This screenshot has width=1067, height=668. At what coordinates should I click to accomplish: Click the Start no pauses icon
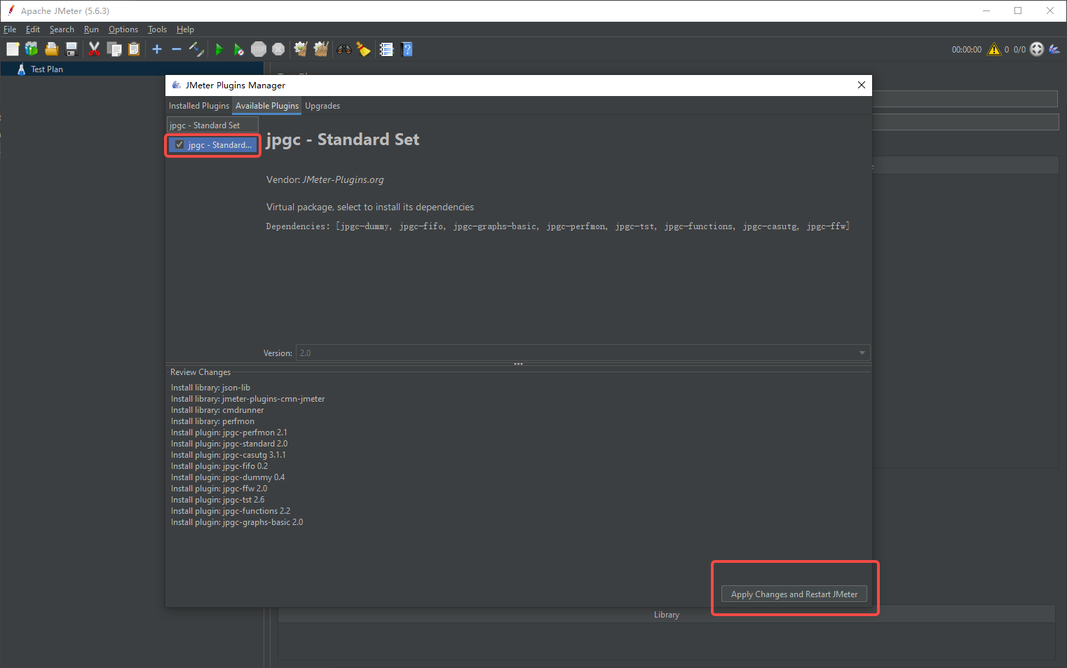239,49
